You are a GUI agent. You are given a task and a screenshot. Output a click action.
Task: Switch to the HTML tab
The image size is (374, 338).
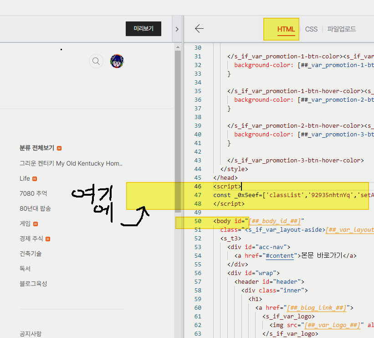[x=286, y=29]
